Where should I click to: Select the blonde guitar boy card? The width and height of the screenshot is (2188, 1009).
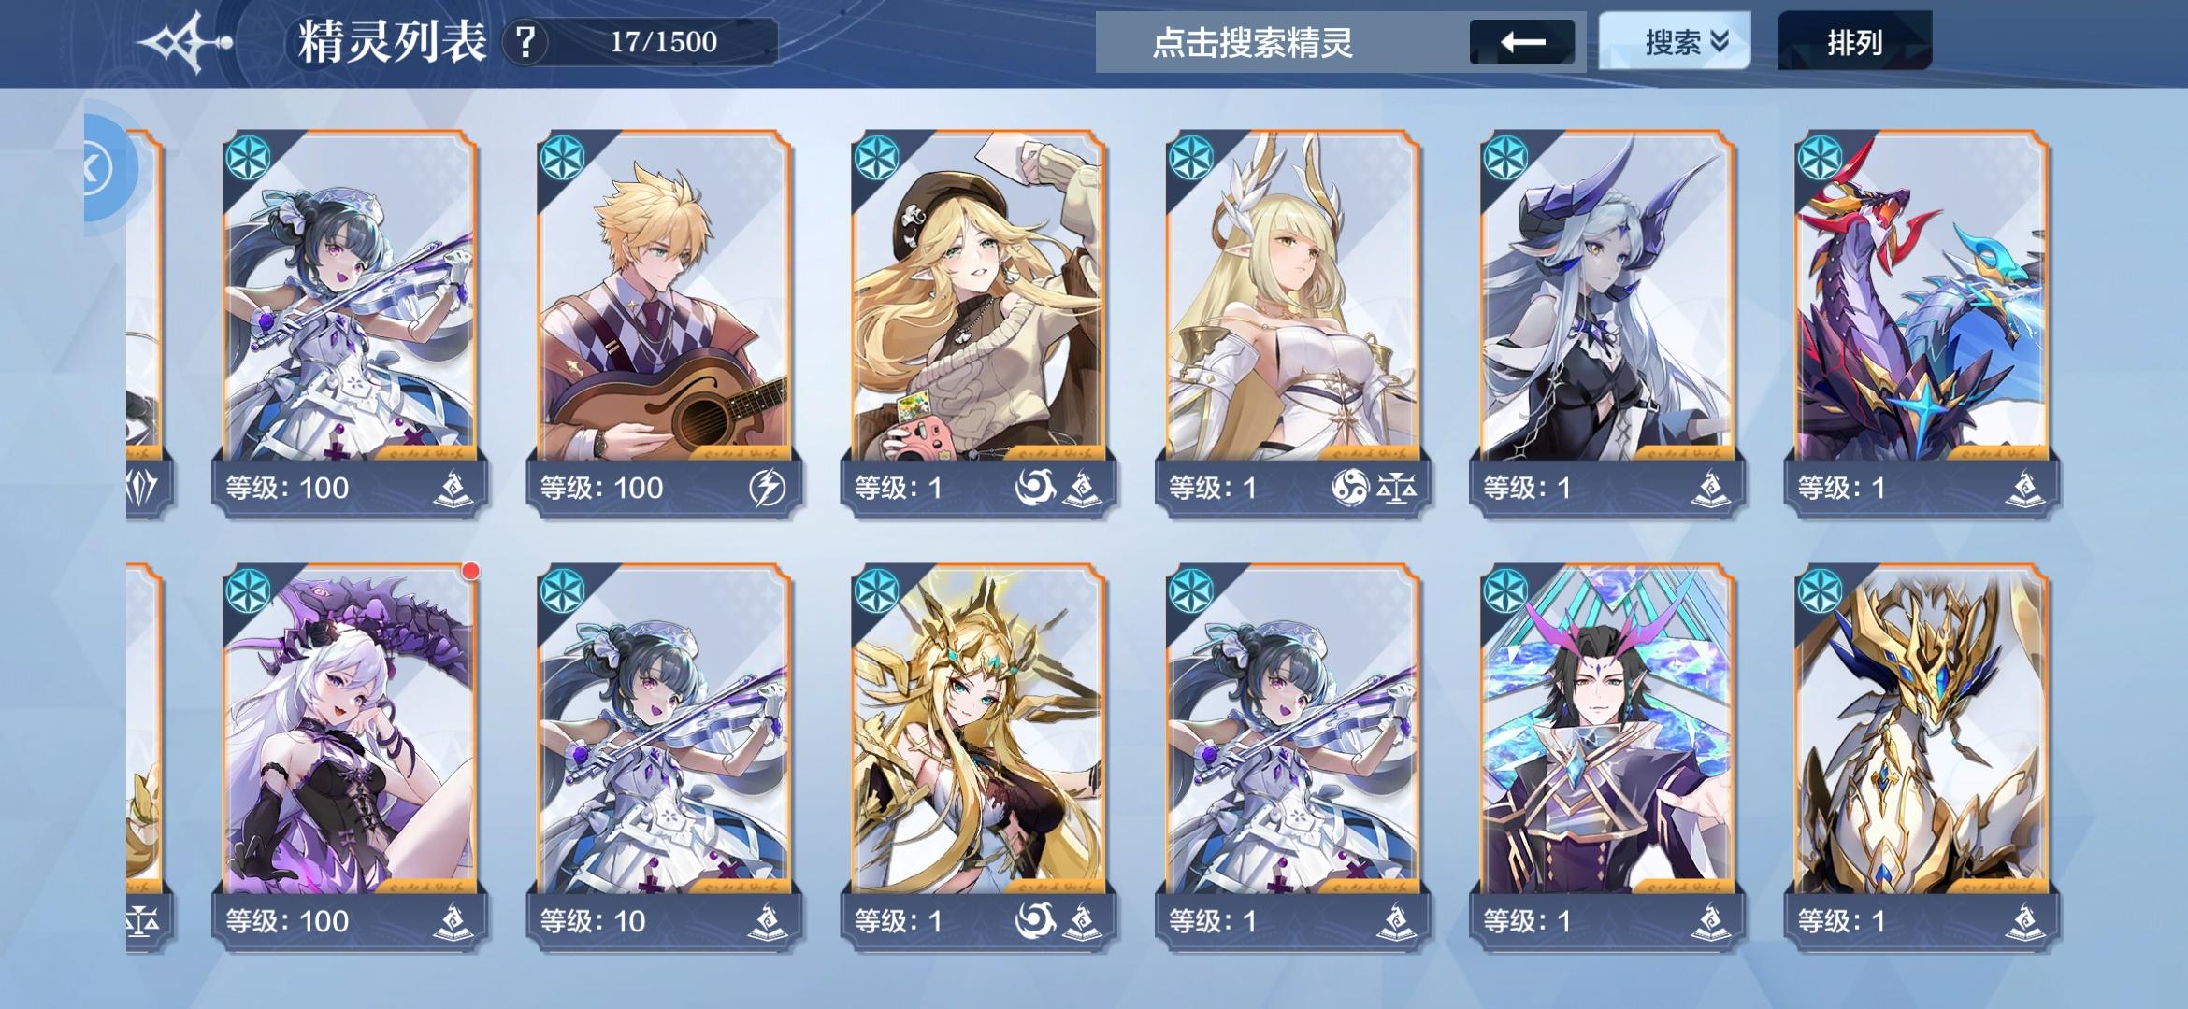pyautogui.click(x=664, y=322)
